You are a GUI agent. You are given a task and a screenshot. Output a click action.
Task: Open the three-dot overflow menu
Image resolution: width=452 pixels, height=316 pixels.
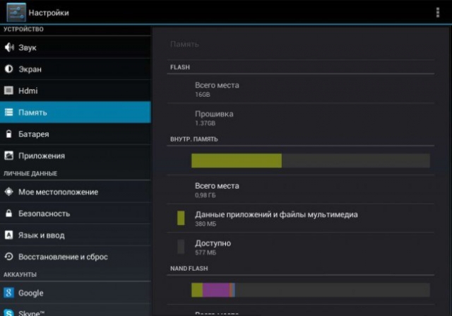click(437, 13)
